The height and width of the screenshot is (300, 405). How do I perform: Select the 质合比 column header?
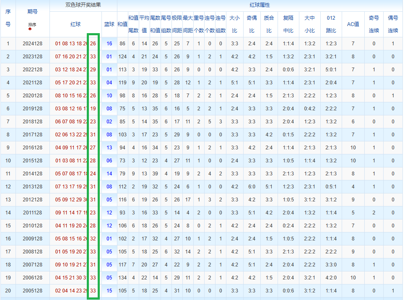point(269,24)
